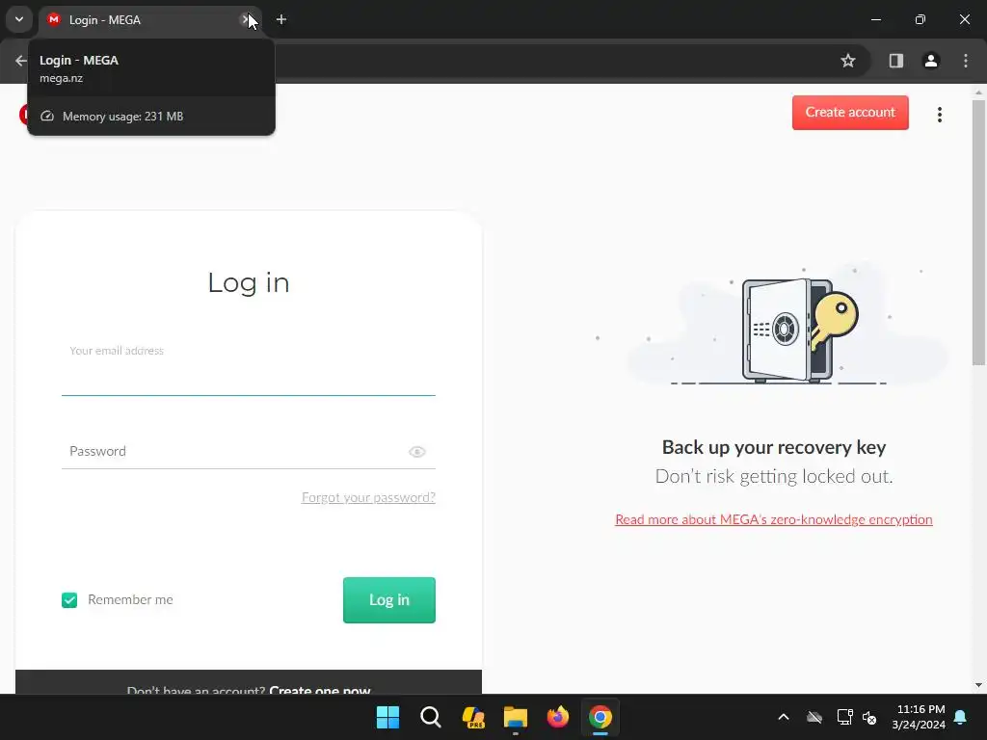Bookmark this page with the star icon
Screen dimensions: 987x740
pyautogui.click(x=848, y=61)
